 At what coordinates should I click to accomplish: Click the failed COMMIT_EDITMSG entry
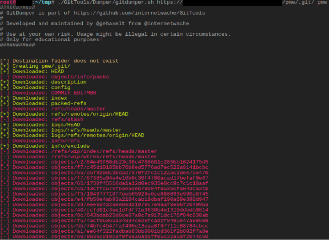[74, 93]
